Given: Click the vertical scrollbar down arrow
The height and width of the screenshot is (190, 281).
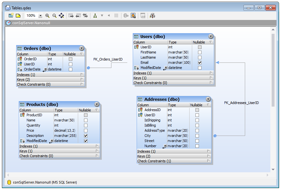Looking at the screenshot, I should pos(273,169).
